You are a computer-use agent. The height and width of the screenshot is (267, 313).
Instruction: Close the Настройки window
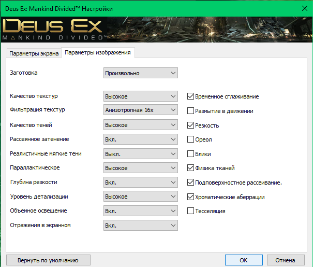click(305, 8)
